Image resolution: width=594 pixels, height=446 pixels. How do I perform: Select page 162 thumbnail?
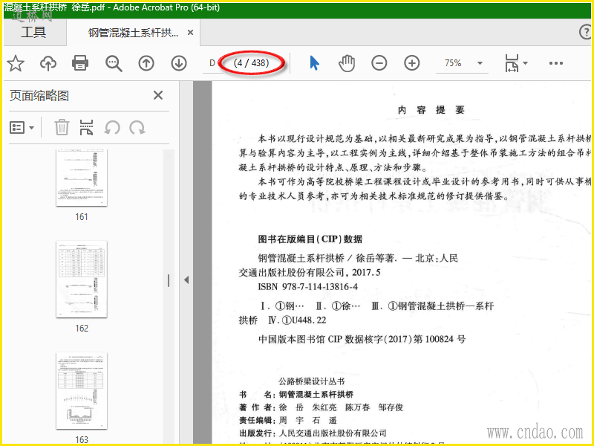(x=82, y=279)
